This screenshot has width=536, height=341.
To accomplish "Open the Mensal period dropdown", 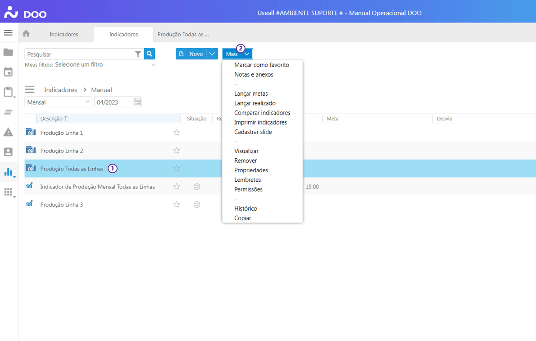I will pos(58,102).
